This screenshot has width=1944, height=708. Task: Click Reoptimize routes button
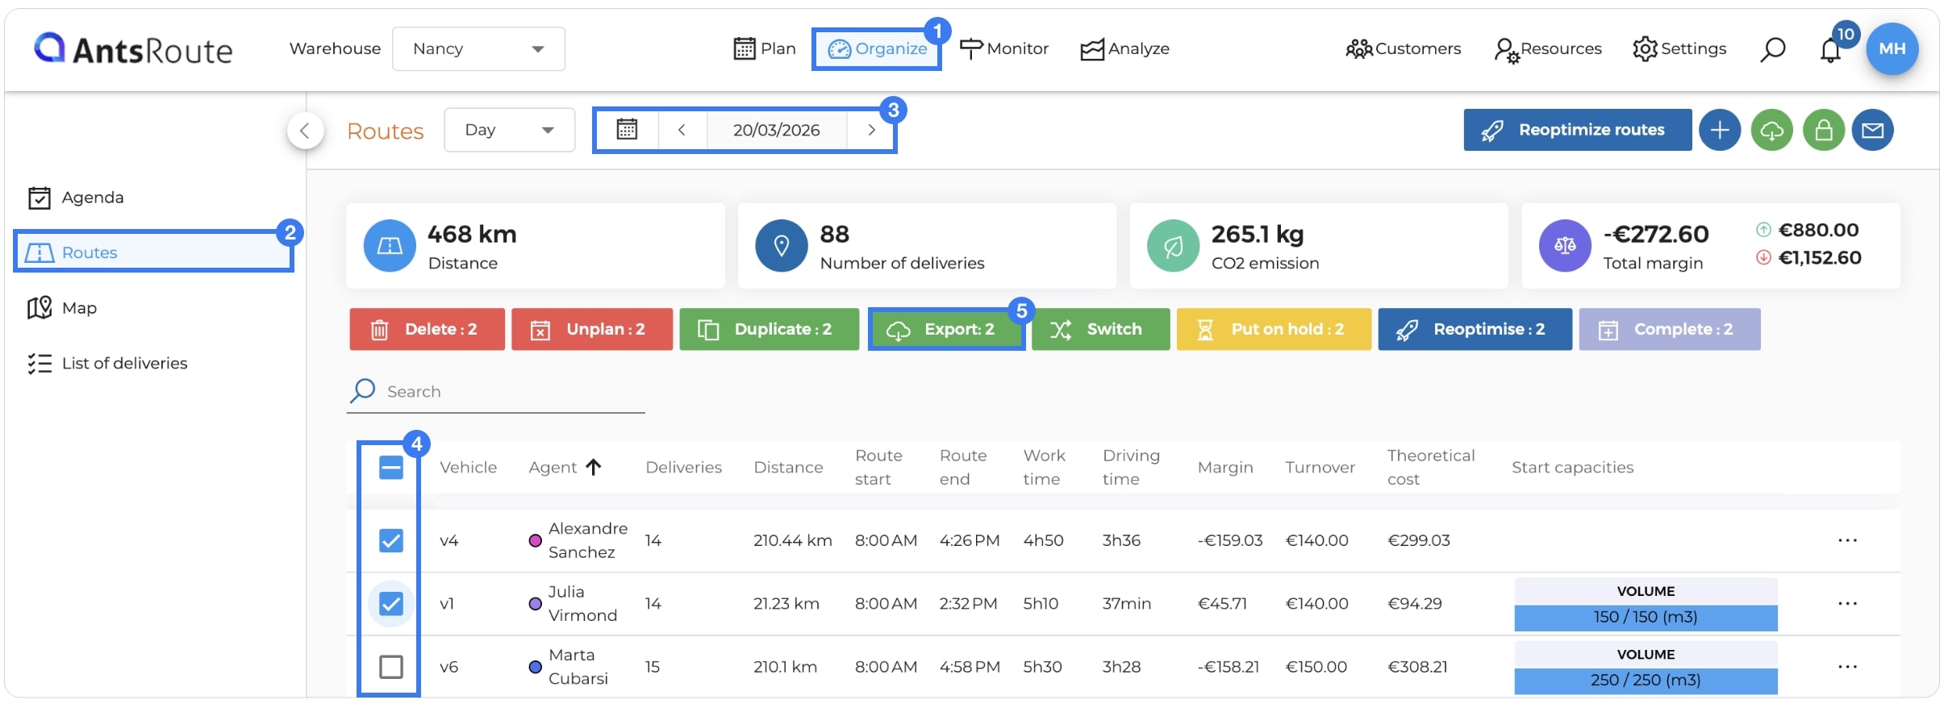point(1577,130)
